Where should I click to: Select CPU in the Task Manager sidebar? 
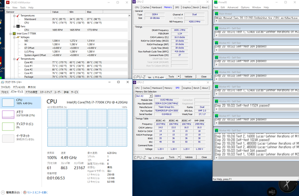click(20, 102)
